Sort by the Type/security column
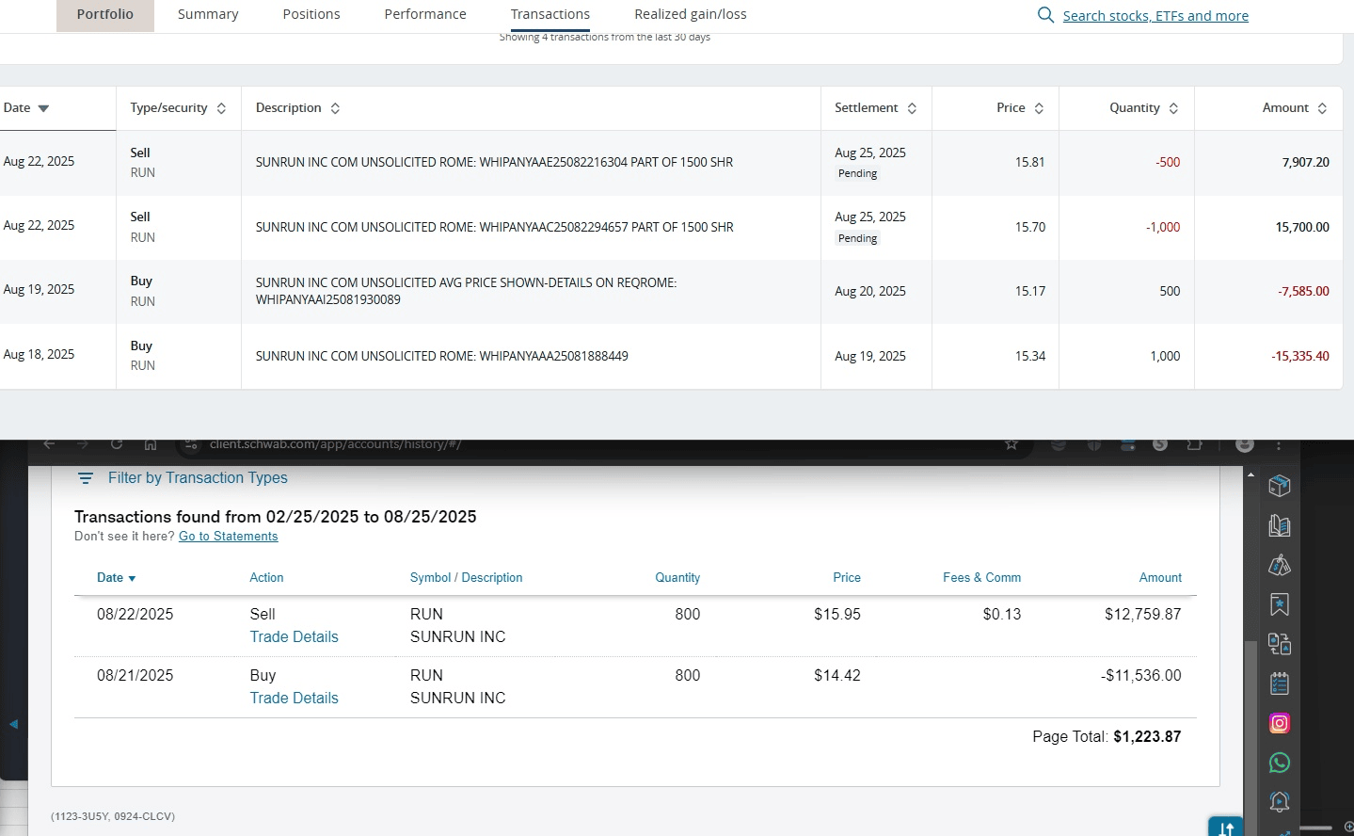The image size is (1354, 836). [221, 108]
